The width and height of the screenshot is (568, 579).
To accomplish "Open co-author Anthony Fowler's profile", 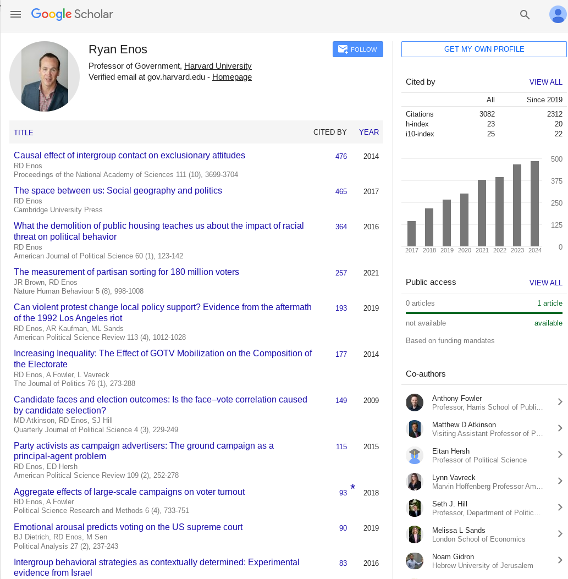I will [457, 398].
